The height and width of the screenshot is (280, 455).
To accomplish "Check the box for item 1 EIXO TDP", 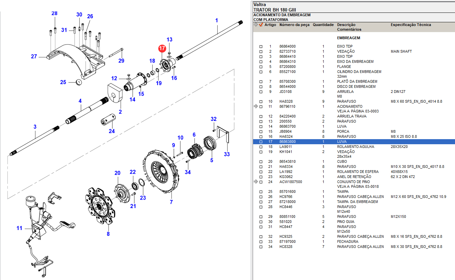I will 261,47.
